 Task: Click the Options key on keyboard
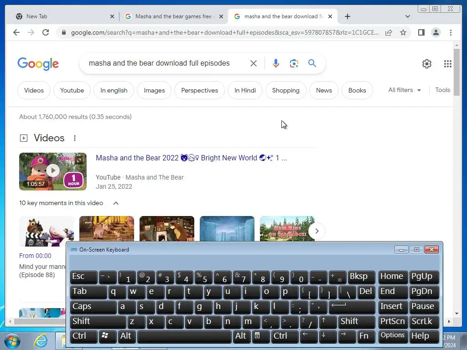click(x=393, y=336)
